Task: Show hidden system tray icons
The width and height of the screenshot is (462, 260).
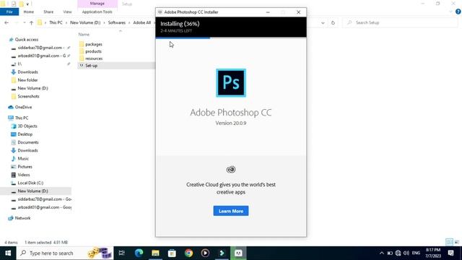Action: click(382, 253)
